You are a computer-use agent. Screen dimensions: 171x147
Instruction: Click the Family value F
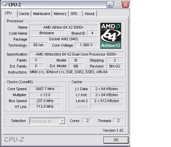36,60
